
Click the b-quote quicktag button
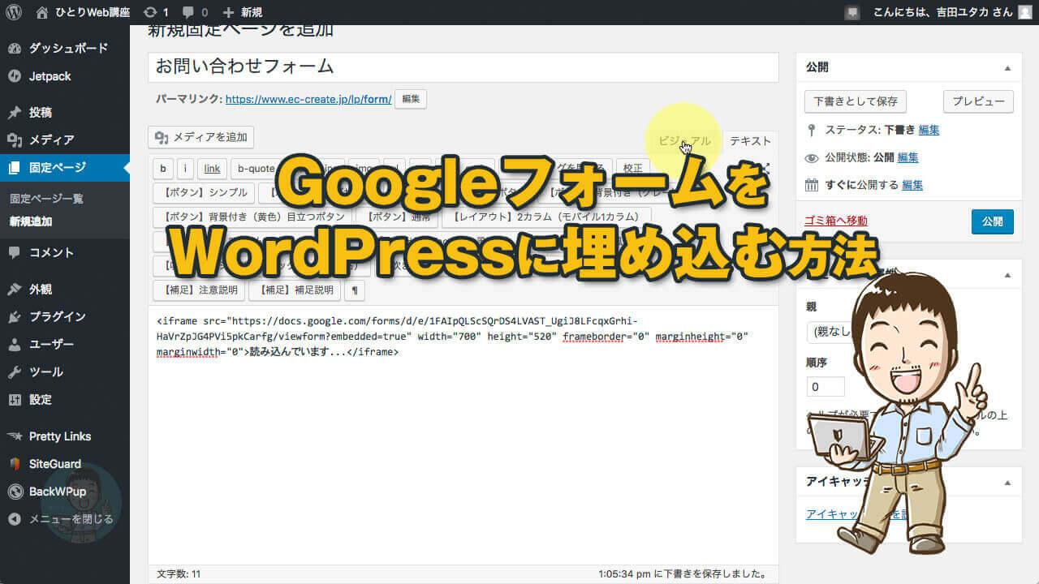[x=256, y=168]
